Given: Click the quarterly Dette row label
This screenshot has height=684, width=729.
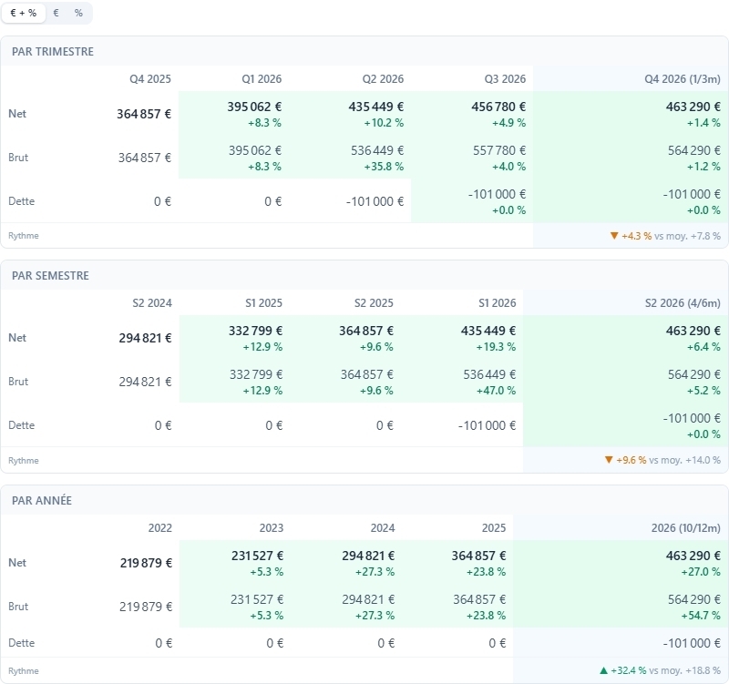Looking at the screenshot, I should (x=21, y=201).
